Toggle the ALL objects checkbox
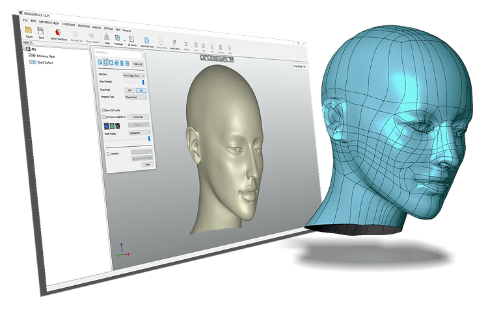 25,49
